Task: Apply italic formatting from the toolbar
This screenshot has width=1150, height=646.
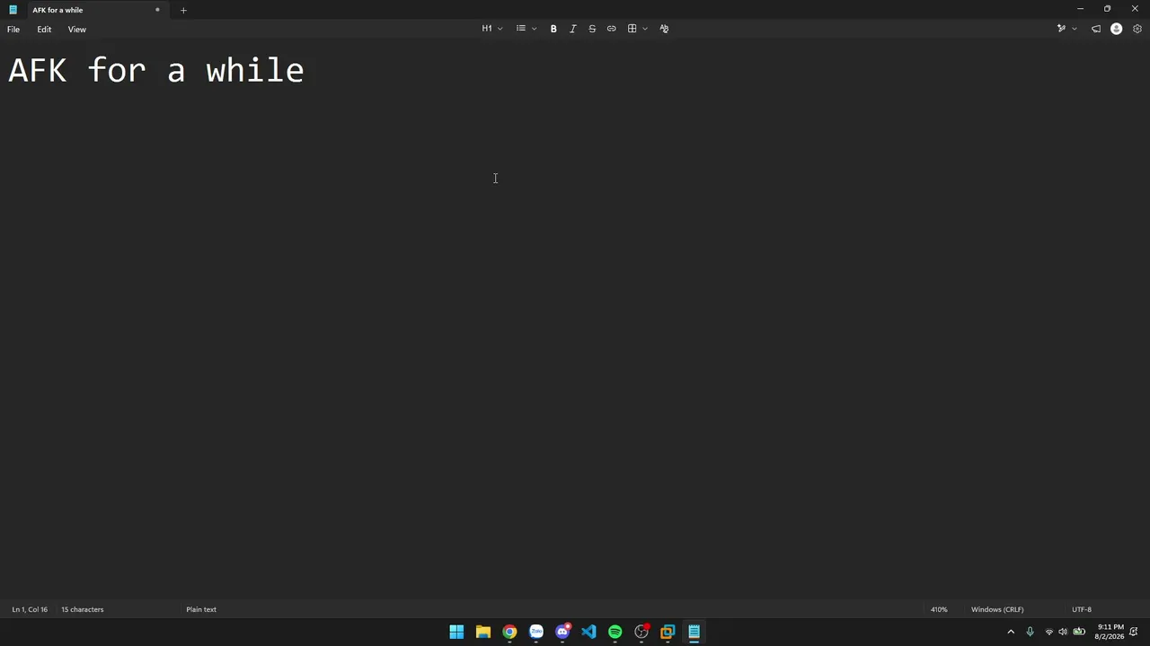Action: 573,29
